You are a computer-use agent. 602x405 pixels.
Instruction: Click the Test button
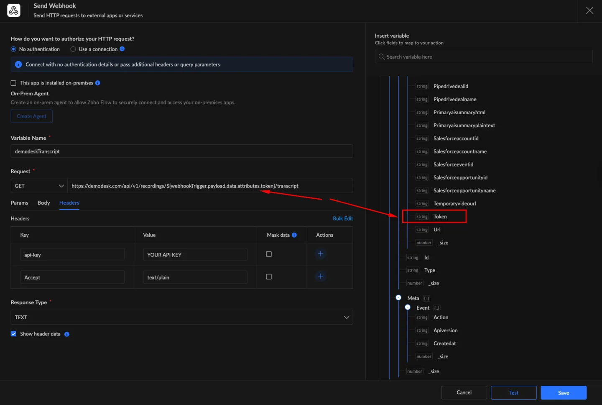pos(514,392)
